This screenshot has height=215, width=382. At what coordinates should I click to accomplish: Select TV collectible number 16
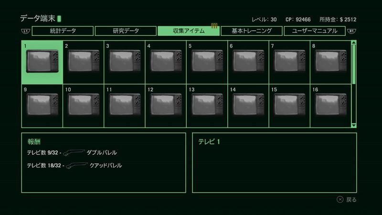click(330, 106)
